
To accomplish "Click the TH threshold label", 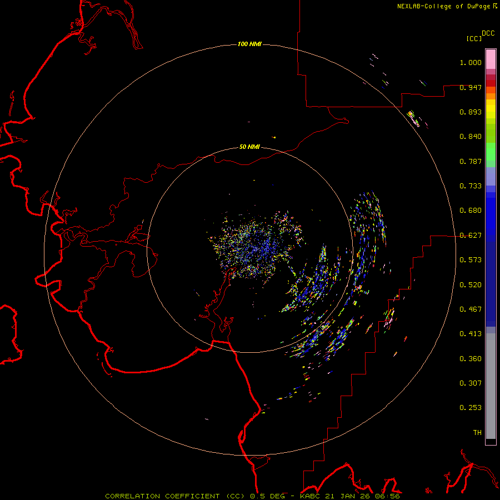I will [477, 433].
